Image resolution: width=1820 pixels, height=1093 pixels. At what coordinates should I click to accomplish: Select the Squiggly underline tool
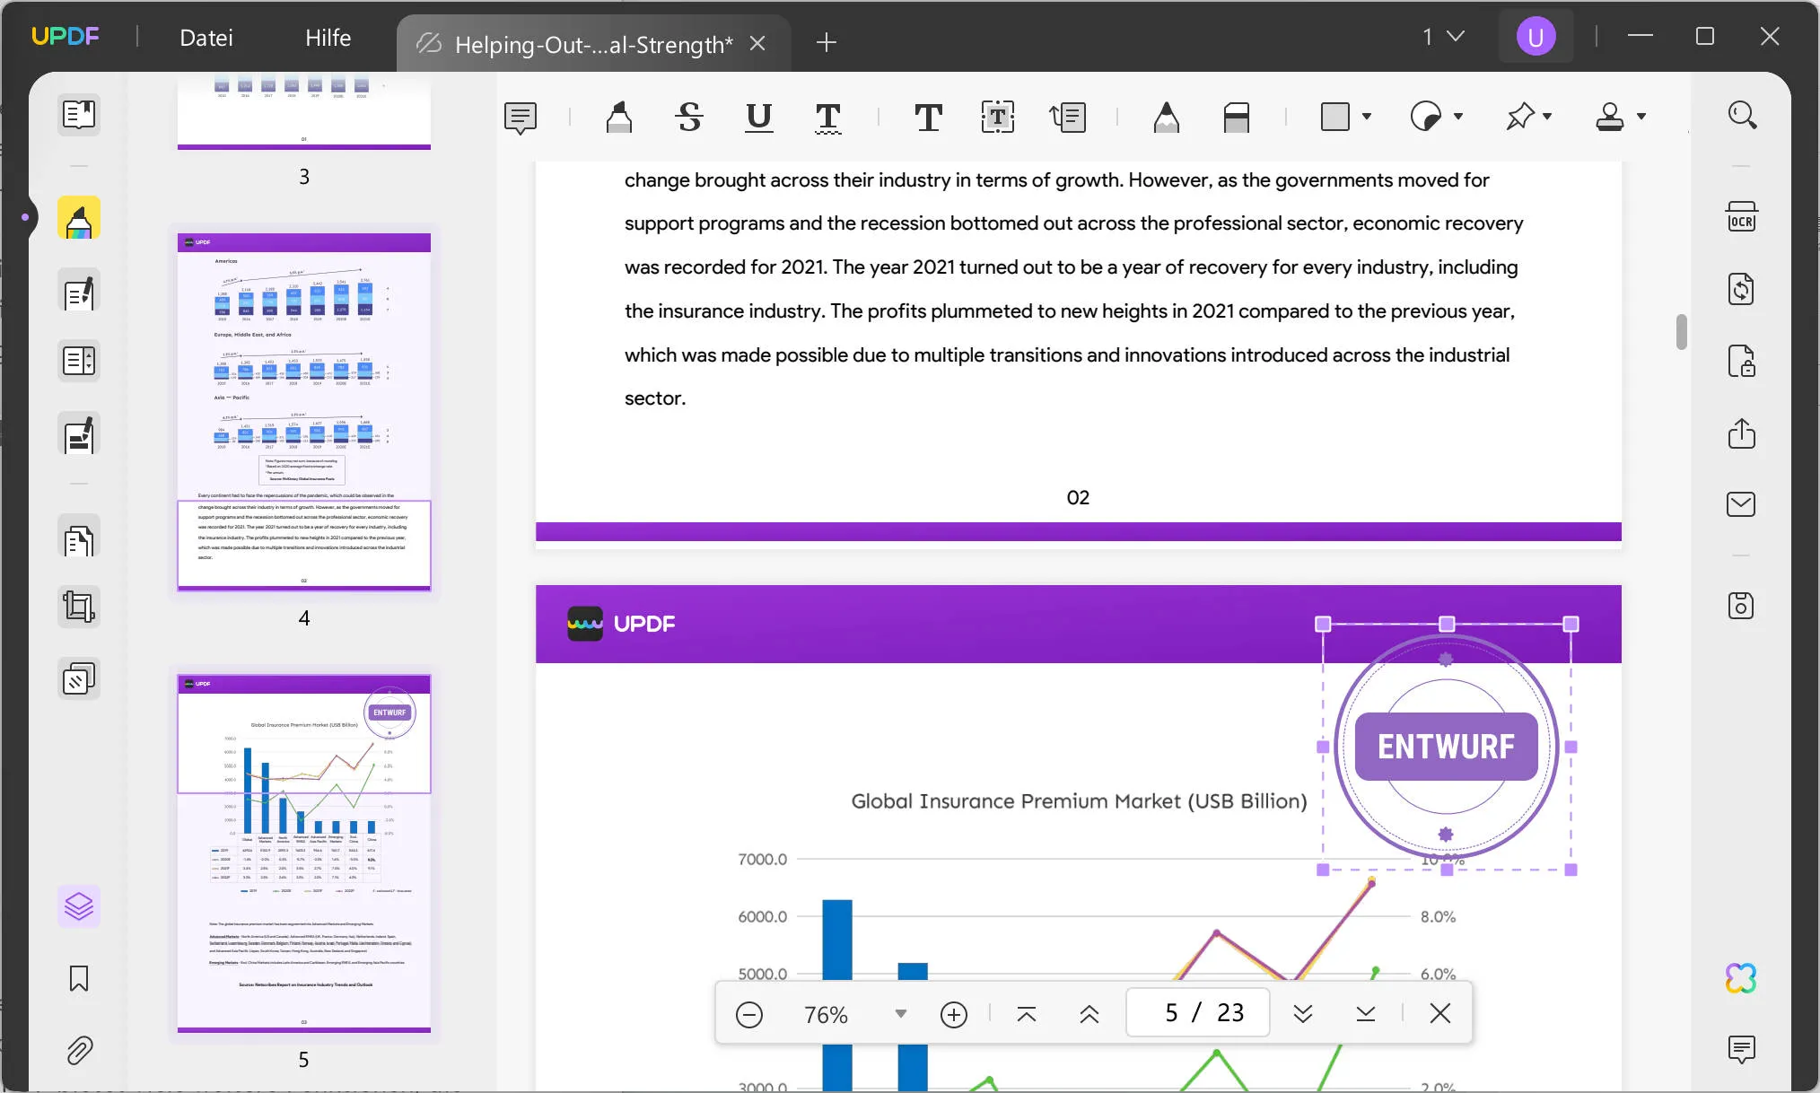tap(828, 118)
